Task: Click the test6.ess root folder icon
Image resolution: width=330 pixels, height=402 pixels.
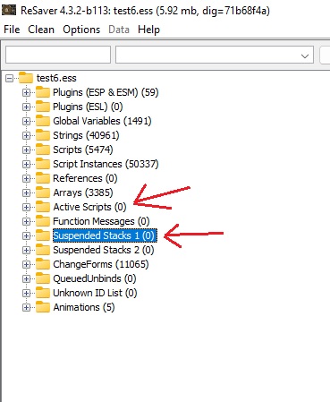Action: tap(26, 78)
